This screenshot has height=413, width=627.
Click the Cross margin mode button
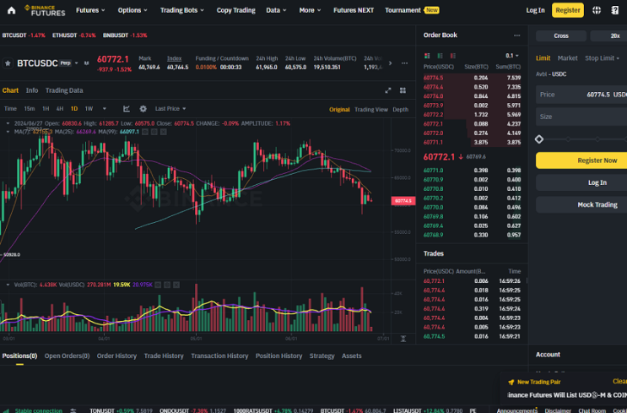(x=560, y=35)
